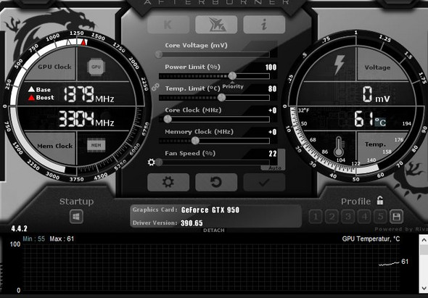428x298 pixels.
Task: Click the Priority marker under Power Limit
Action: [x=233, y=86]
